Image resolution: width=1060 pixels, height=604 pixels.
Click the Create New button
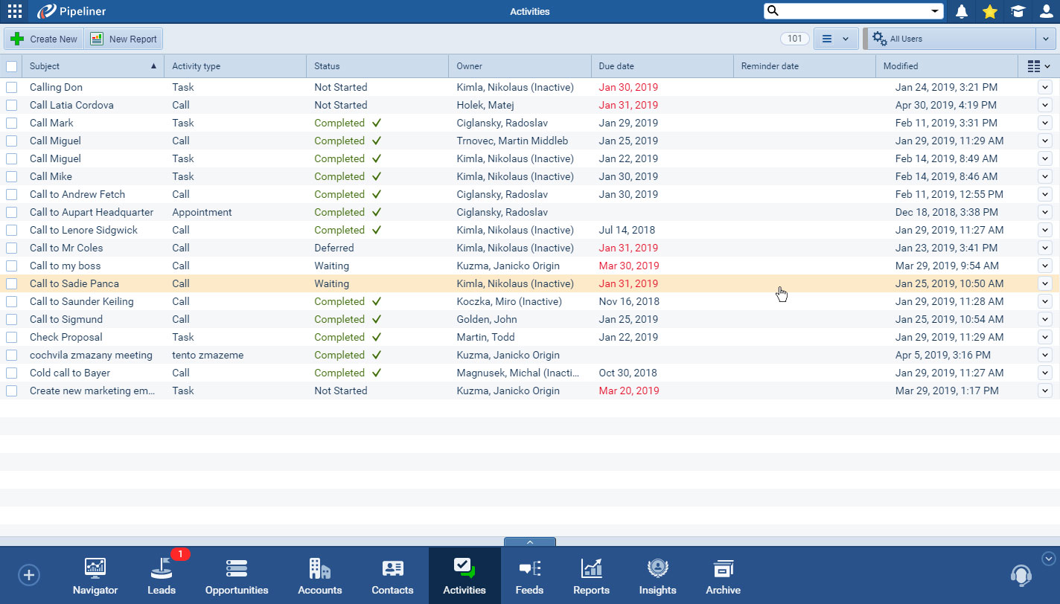click(42, 38)
